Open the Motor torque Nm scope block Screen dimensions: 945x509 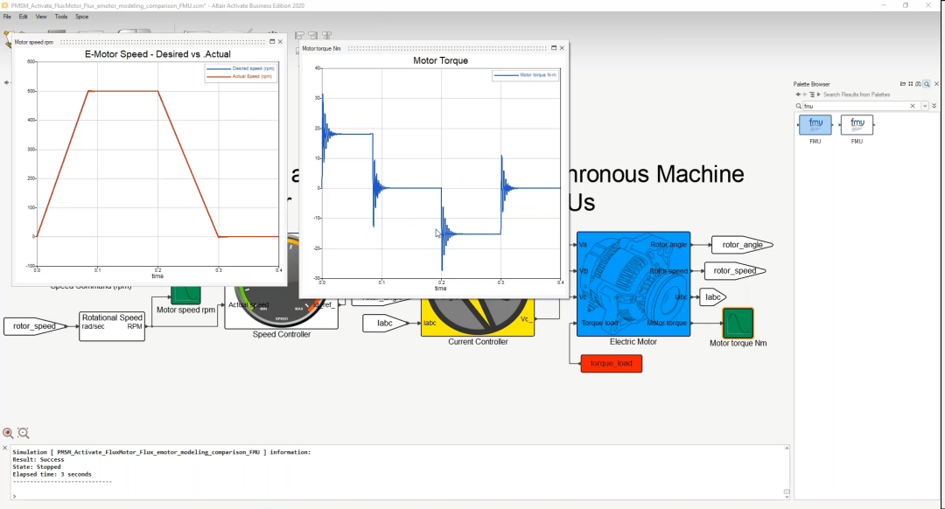tap(738, 323)
